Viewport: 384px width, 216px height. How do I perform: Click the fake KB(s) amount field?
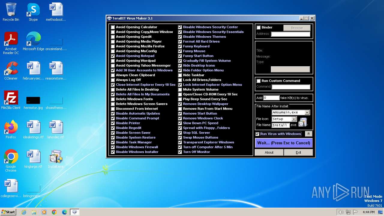tap(271, 98)
